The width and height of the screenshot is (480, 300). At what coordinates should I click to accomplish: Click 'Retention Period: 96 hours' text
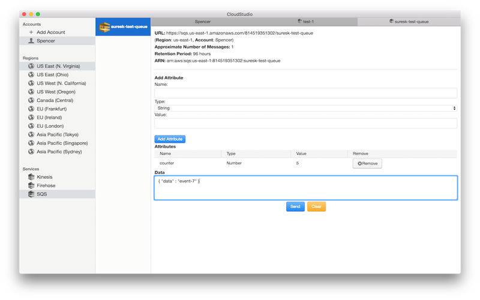pos(182,53)
